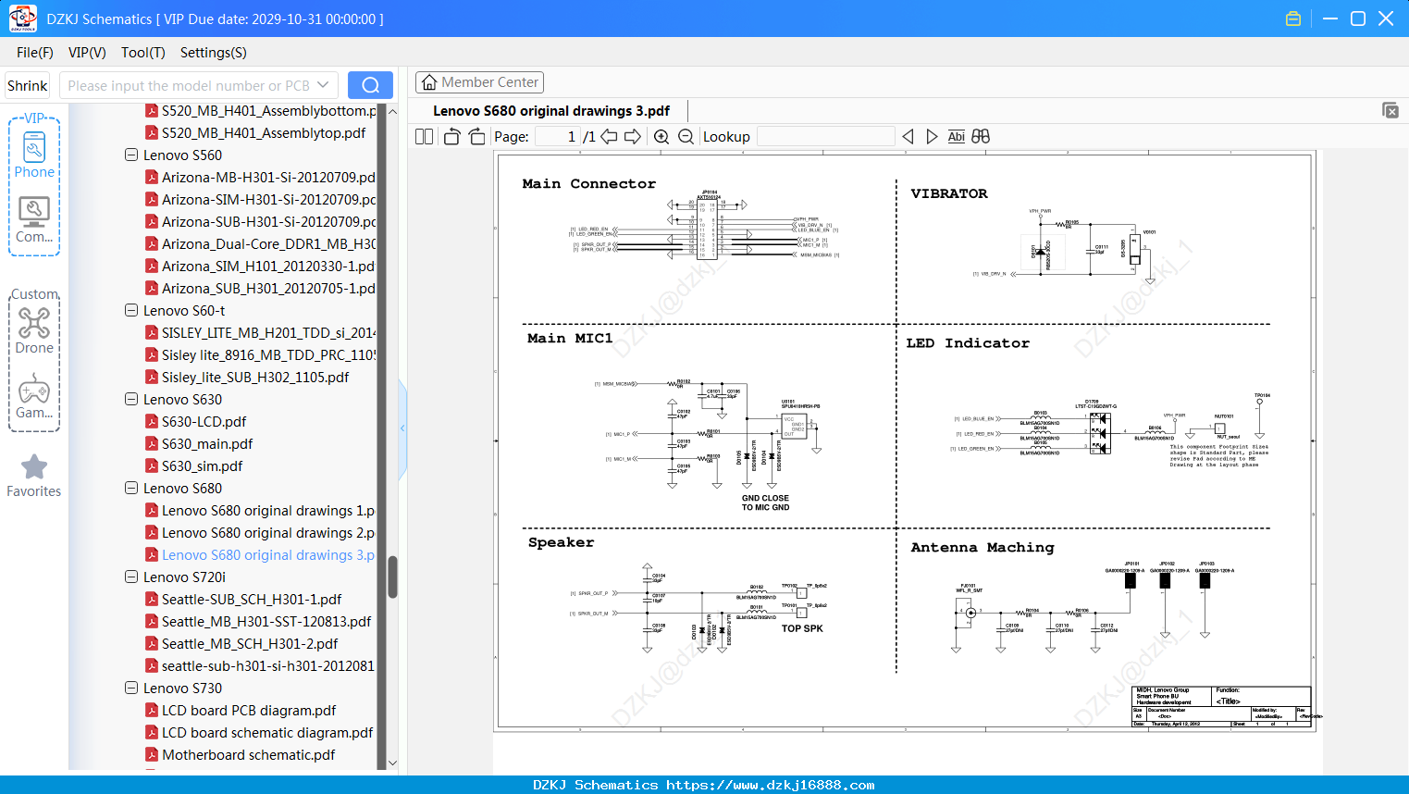Click the file tree scrollbar thumb
Viewport: 1409px width, 794px height.
tap(392, 577)
